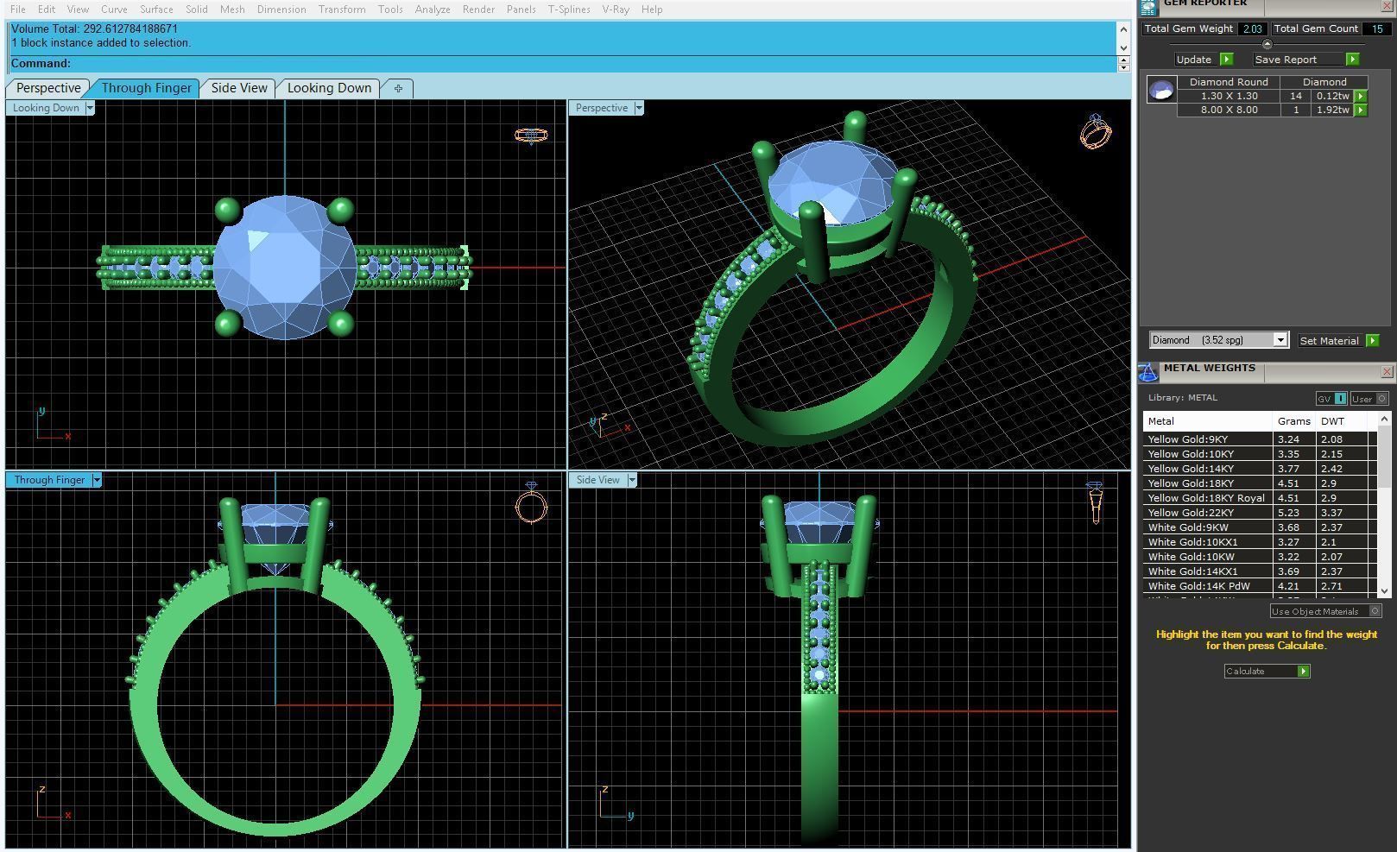Viewport: 1397px width, 852px height.
Task: Switch to the Looking Down tab
Action: click(x=329, y=88)
